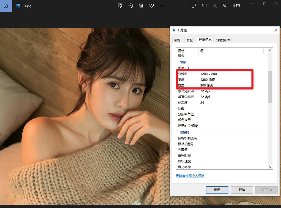Select the 位深度 24 row

pos(222,102)
